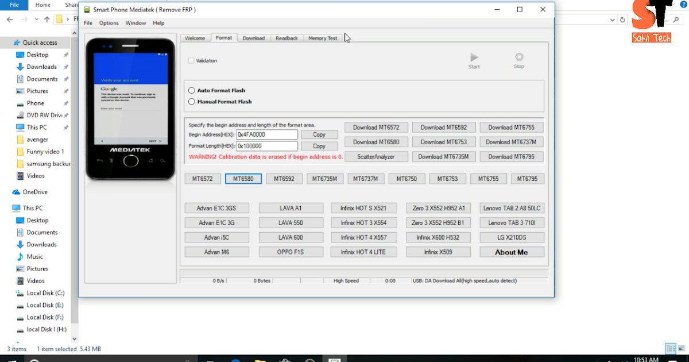The width and height of the screenshot is (689, 362).
Task: Select the OPPO F1S device button
Action: (291, 252)
